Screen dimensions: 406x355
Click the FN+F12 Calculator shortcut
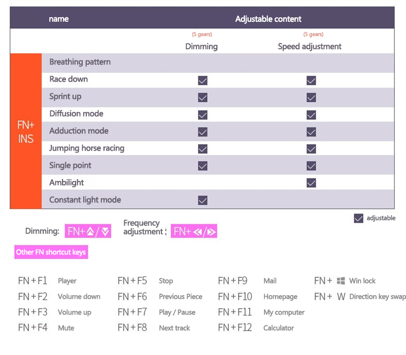tap(256, 328)
